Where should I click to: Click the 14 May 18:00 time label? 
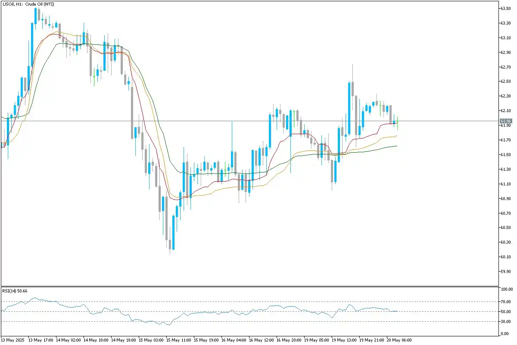[123, 340]
